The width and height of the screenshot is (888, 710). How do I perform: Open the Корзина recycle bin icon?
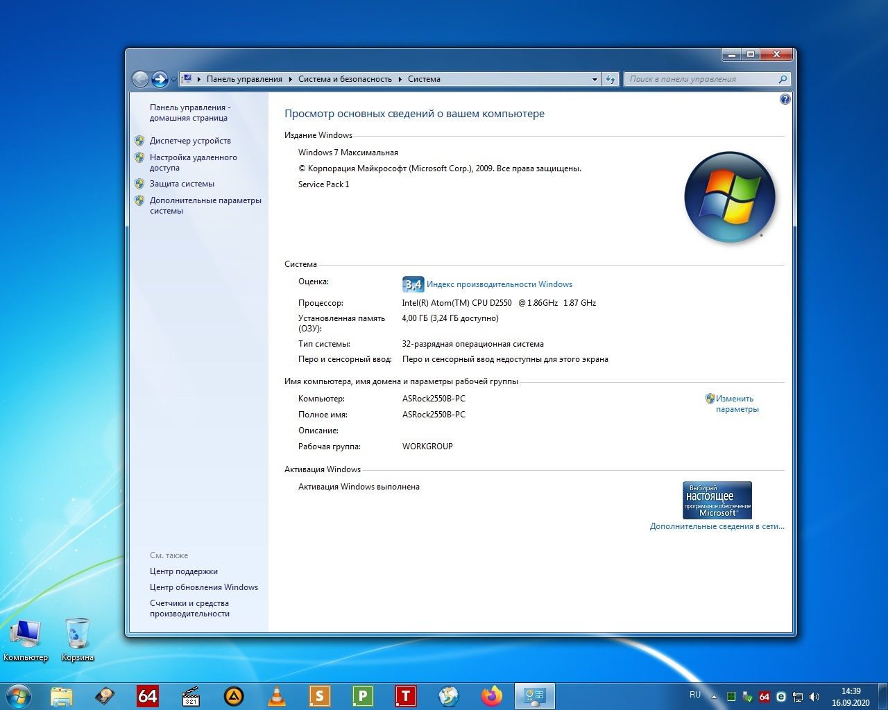[x=77, y=640]
